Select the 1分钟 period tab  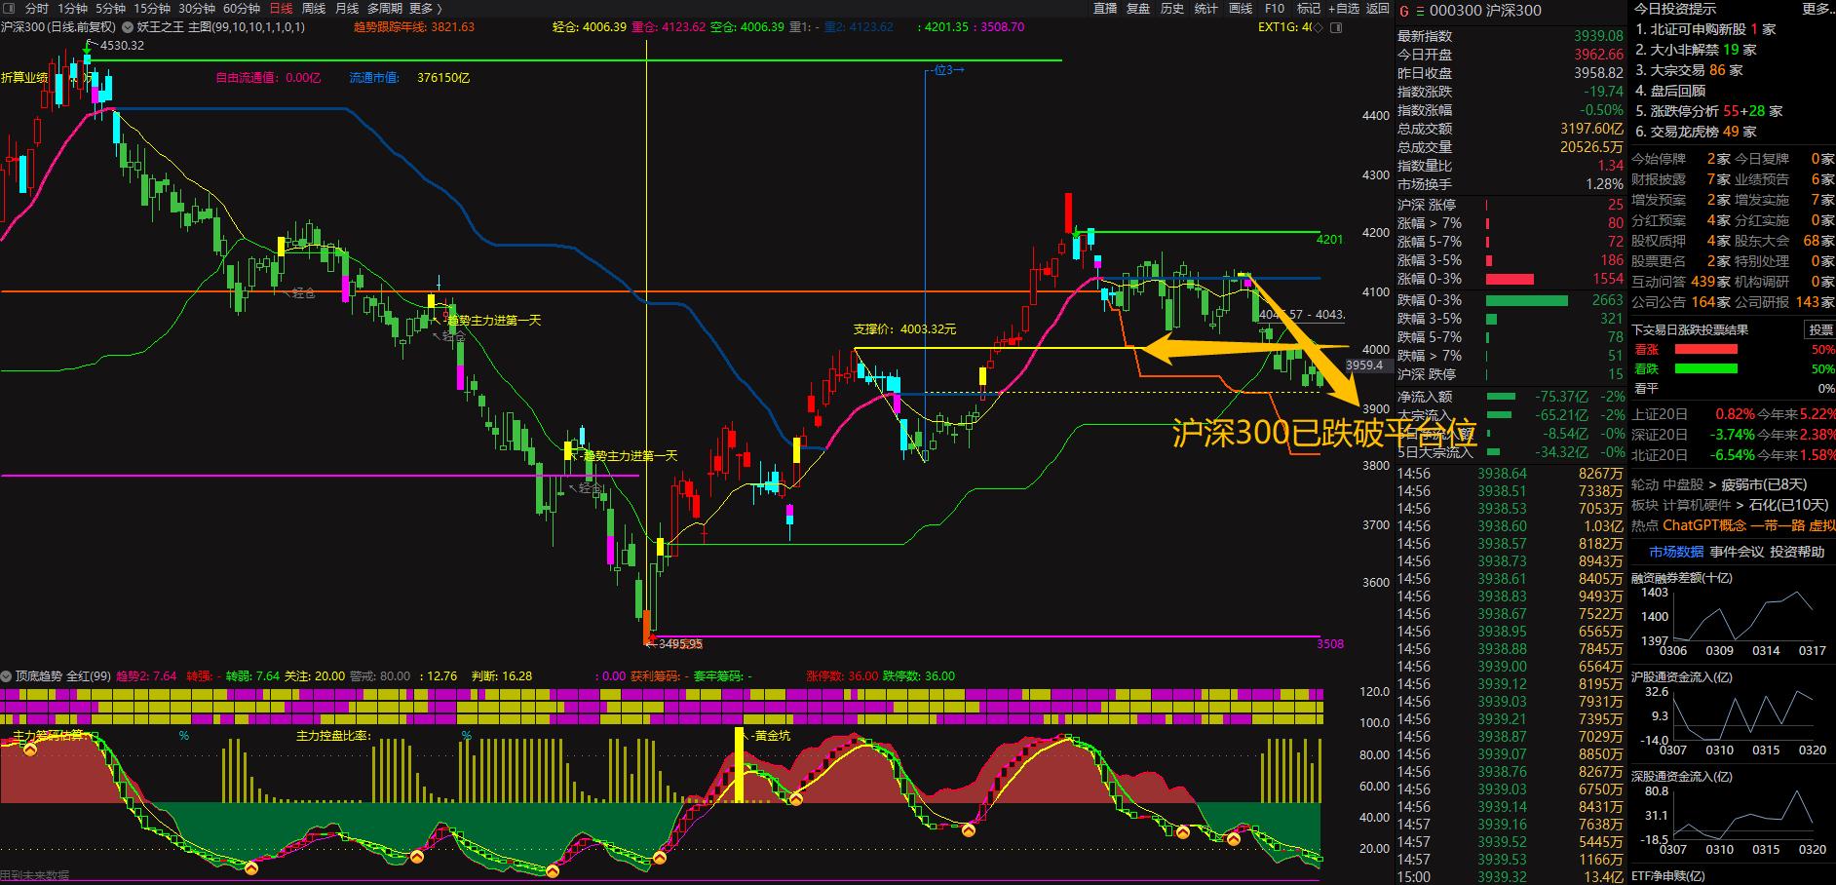(x=73, y=9)
